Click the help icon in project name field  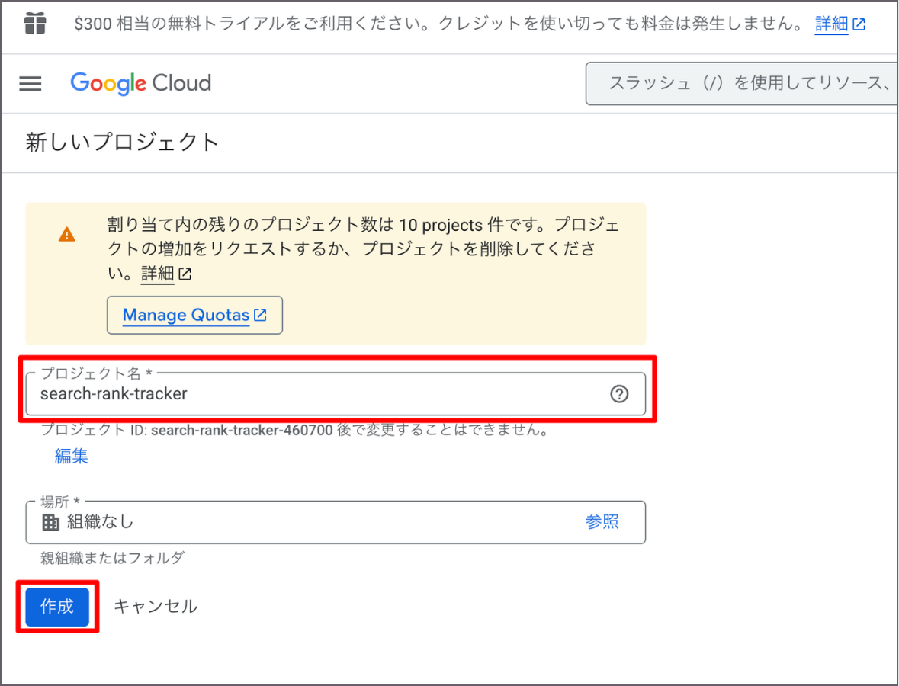click(619, 394)
